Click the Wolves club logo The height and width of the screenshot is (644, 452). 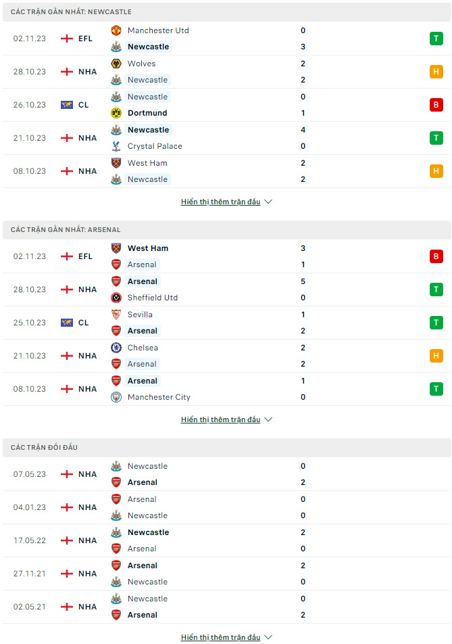pyautogui.click(x=116, y=64)
